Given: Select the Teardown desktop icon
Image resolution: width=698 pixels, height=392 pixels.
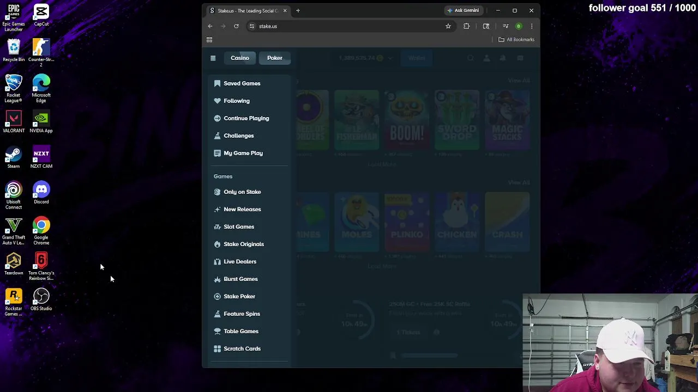Looking at the screenshot, I should pyautogui.click(x=14, y=264).
